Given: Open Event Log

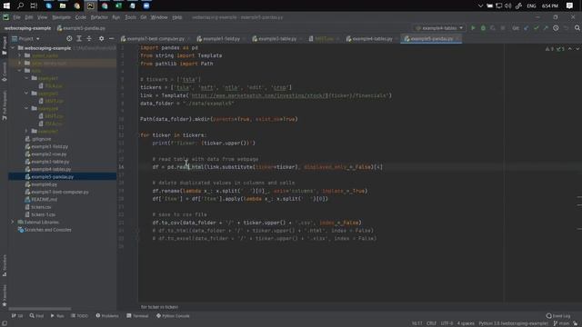Looking at the screenshot, I should pos(558,316).
